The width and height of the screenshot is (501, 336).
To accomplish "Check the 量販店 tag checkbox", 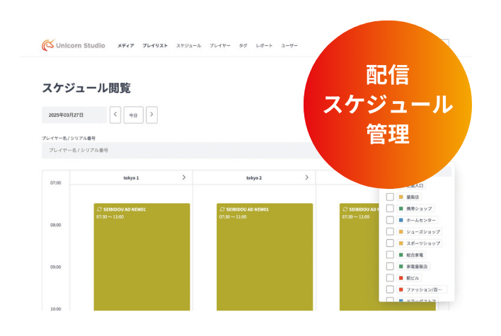I will pyautogui.click(x=390, y=197).
